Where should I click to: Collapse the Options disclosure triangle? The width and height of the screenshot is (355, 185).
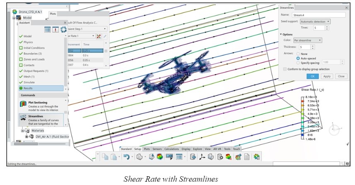[281, 34]
